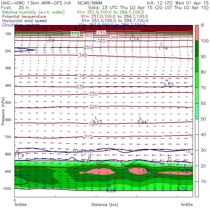Click the 500 hPa pressure axis label
Viewport: 210px width, 210px height.
8,102
